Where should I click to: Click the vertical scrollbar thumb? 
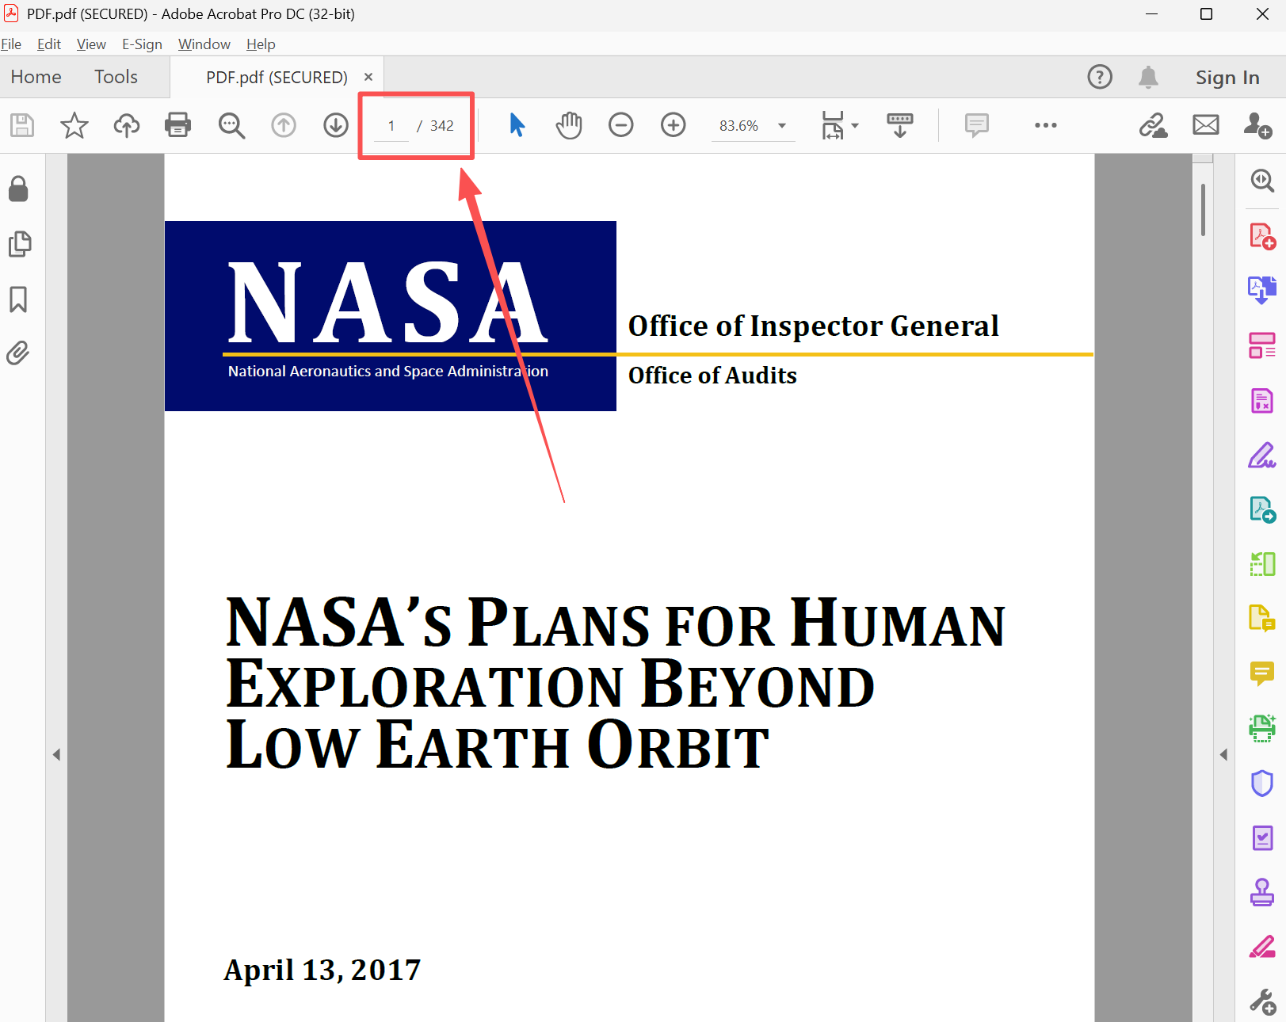(x=1203, y=210)
